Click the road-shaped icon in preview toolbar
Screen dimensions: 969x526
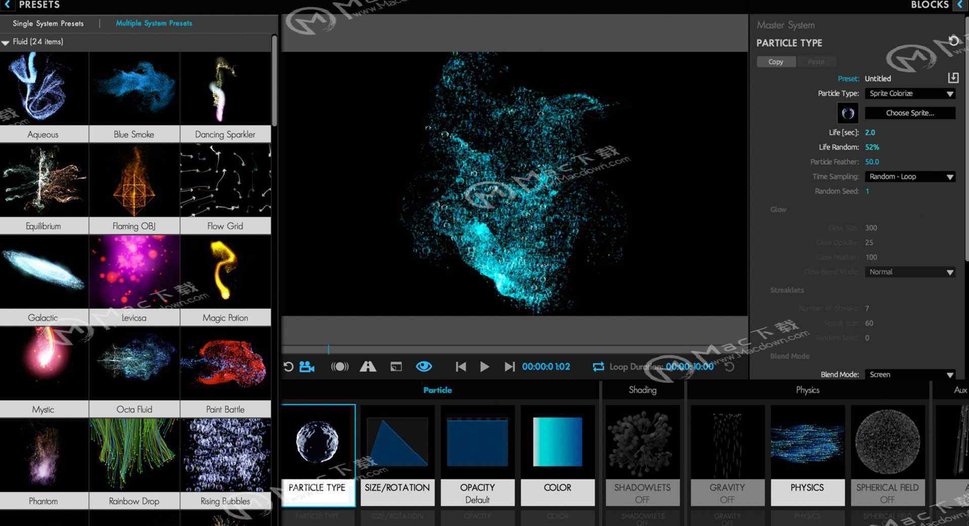point(368,367)
